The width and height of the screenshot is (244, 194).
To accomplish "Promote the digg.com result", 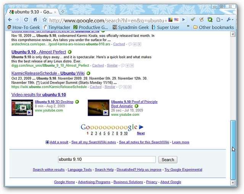I will click(x=127, y=66).
